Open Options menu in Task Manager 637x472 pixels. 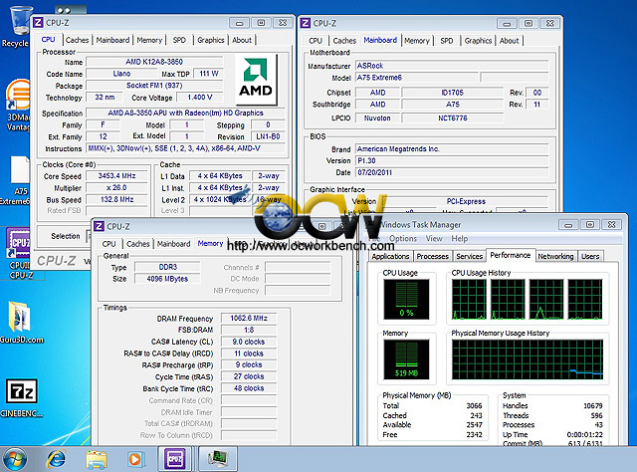tap(402, 239)
